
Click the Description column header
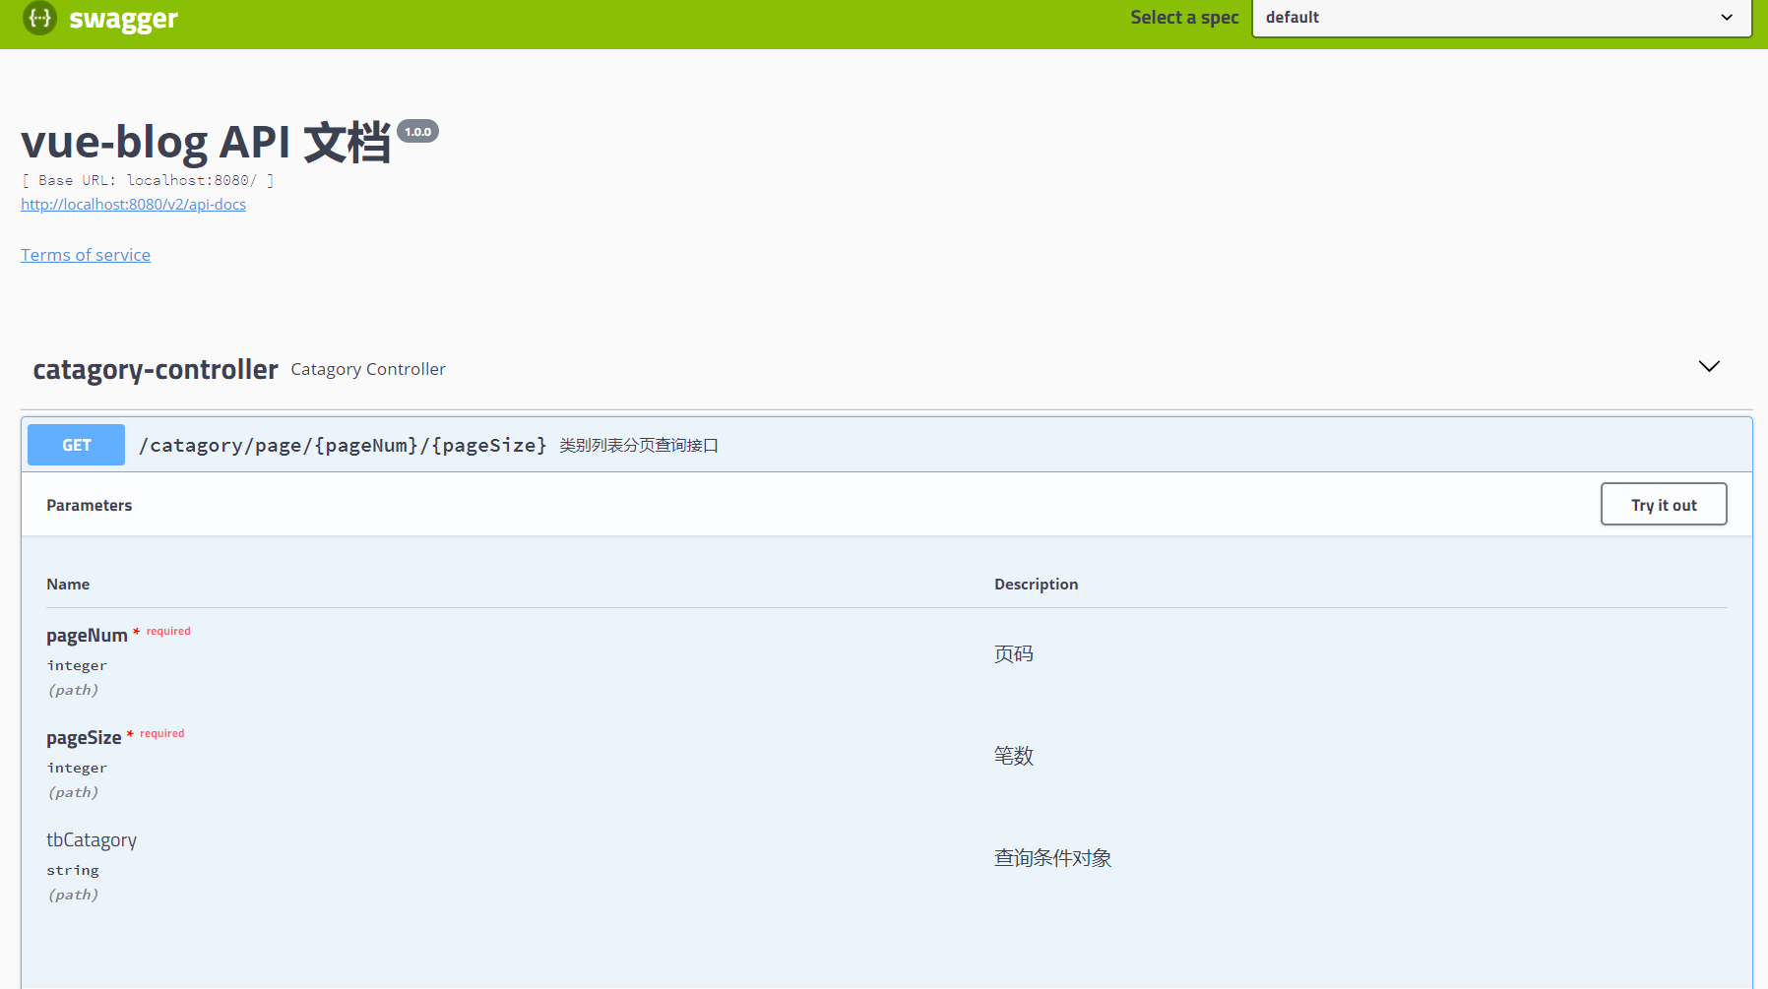pyautogui.click(x=1036, y=584)
